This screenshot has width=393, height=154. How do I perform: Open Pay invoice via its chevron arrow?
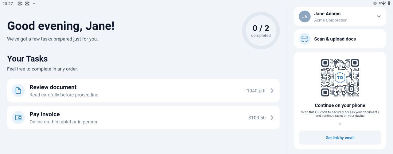[272, 118]
